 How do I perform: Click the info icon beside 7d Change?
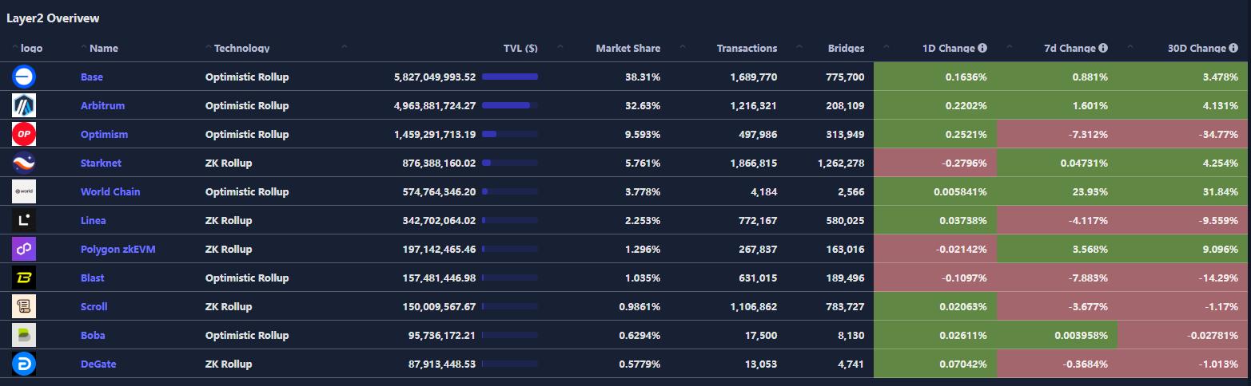[1103, 48]
